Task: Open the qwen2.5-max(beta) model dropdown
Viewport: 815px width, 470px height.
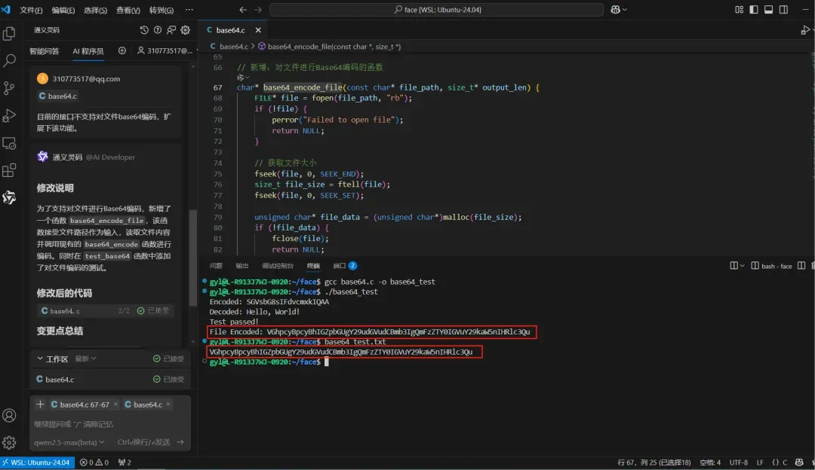Action: 68,442
